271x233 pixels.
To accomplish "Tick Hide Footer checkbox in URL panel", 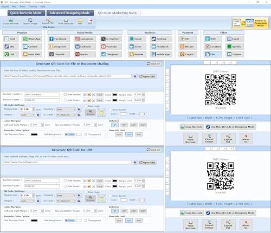I will click(x=65, y=186).
